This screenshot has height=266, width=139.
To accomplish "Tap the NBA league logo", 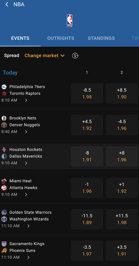I will point(69,21).
